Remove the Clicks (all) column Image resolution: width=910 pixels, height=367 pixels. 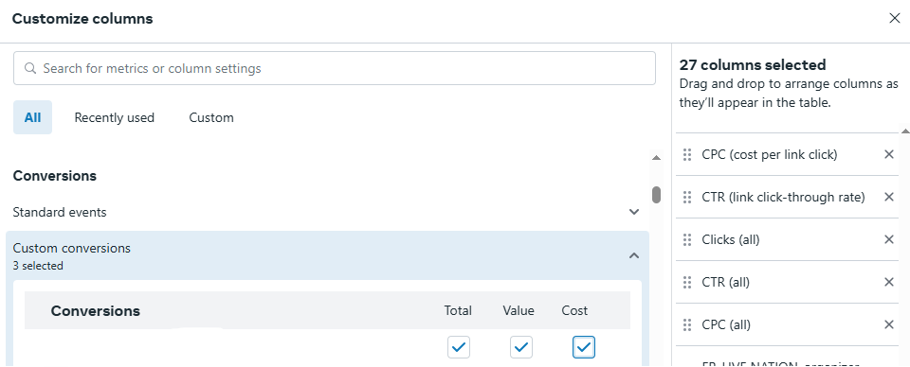(888, 239)
